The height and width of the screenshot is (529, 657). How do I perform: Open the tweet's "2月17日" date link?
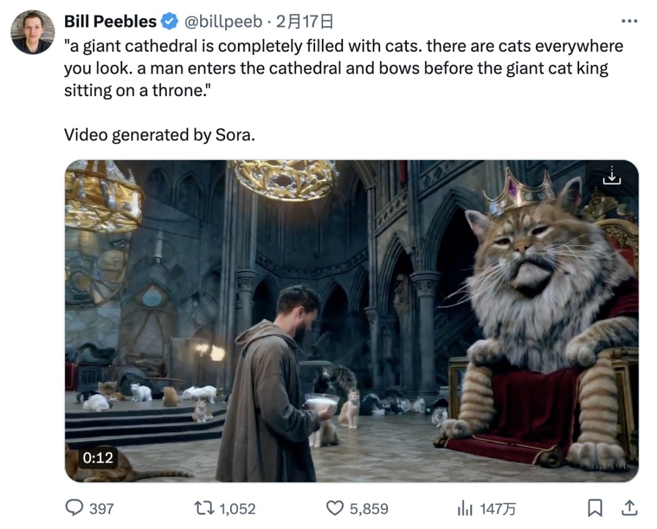pos(305,22)
